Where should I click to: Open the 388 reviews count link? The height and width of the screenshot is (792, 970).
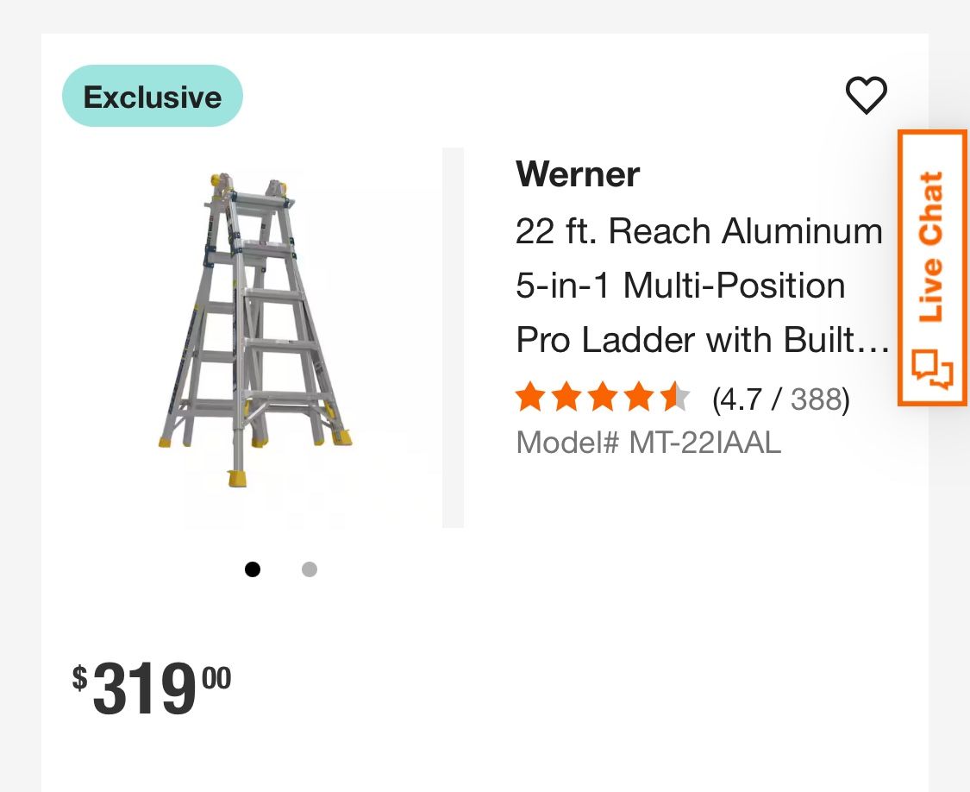(x=816, y=399)
